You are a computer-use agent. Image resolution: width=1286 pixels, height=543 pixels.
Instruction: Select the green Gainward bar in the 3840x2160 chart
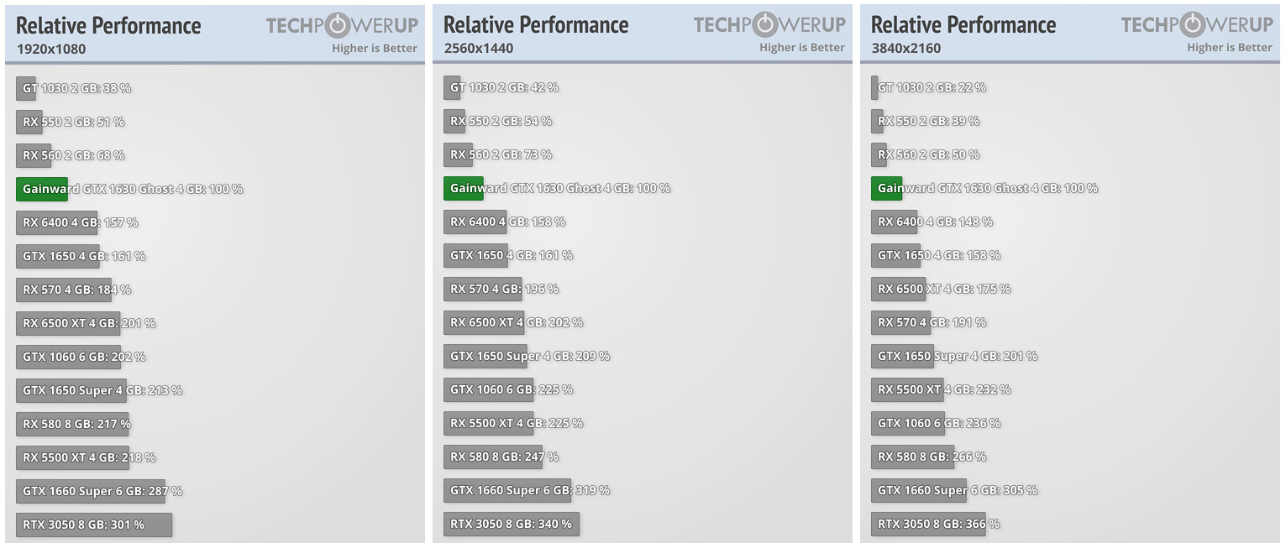(x=886, y=188)
